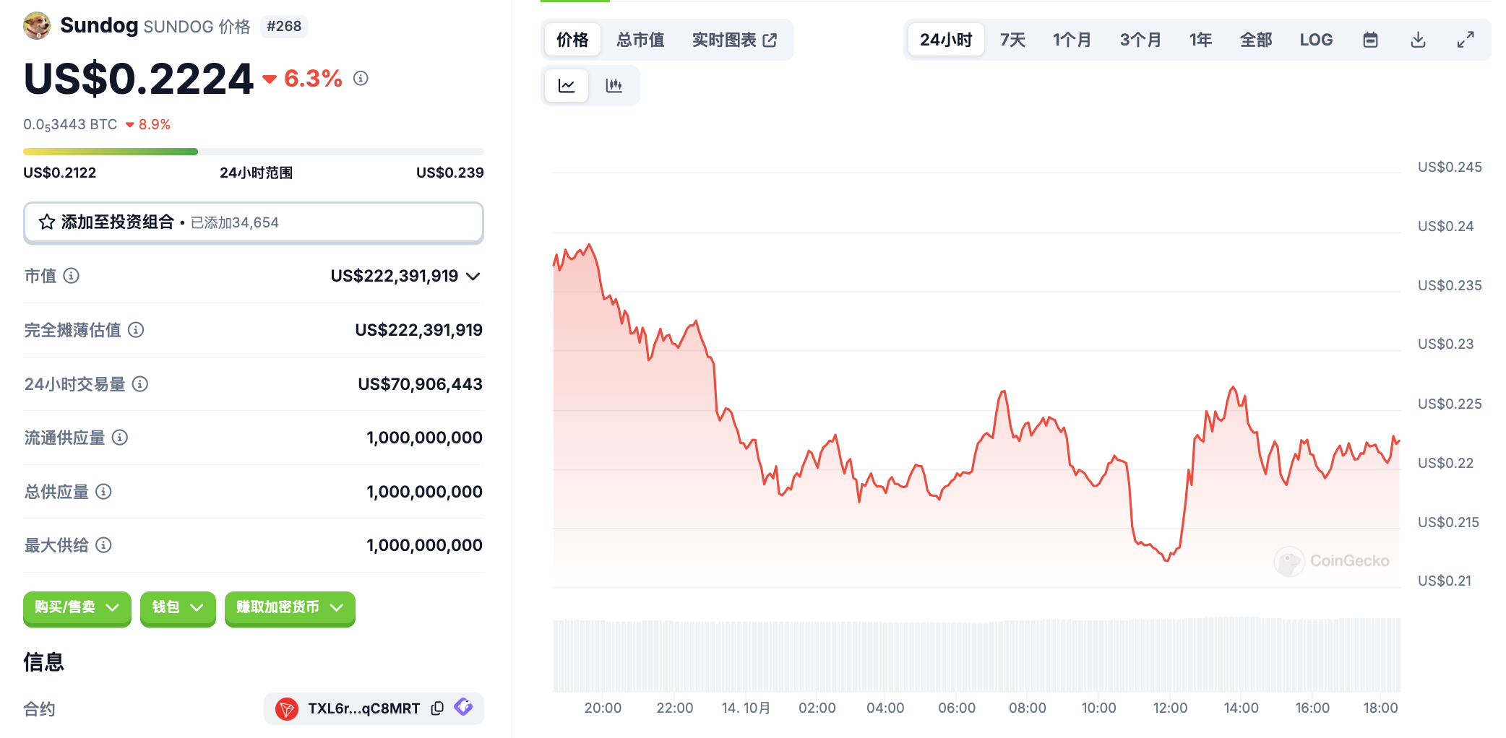Click the info icon beside 市值
This screenshot has height=738, width=1506.
[x=71, y=276]
